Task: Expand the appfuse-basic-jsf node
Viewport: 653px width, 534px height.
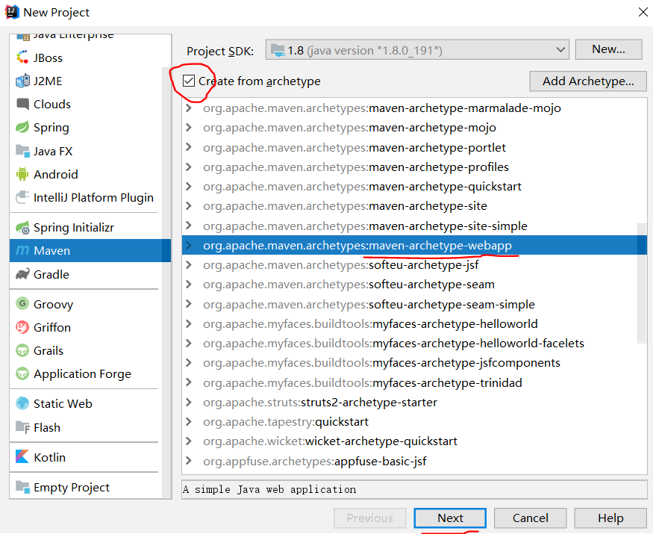Action: pyautogui.click(x=189, y=461)
